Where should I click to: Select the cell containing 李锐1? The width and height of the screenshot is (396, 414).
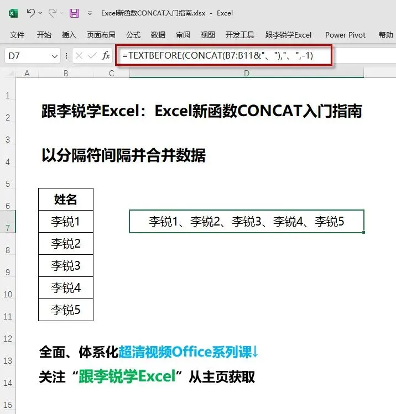(x=66, y=222)
